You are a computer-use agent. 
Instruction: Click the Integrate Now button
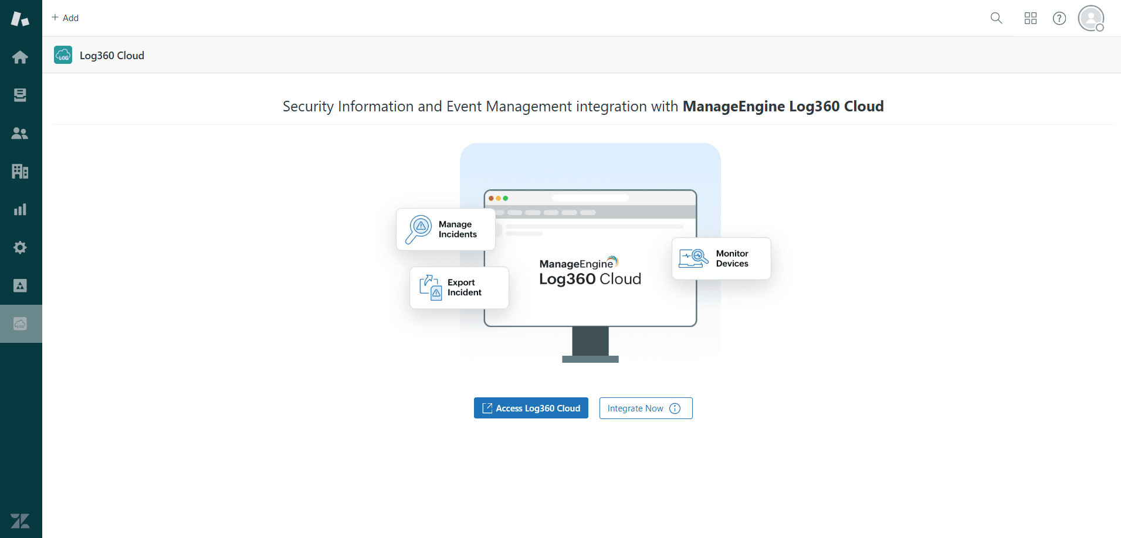pos(646,408)
